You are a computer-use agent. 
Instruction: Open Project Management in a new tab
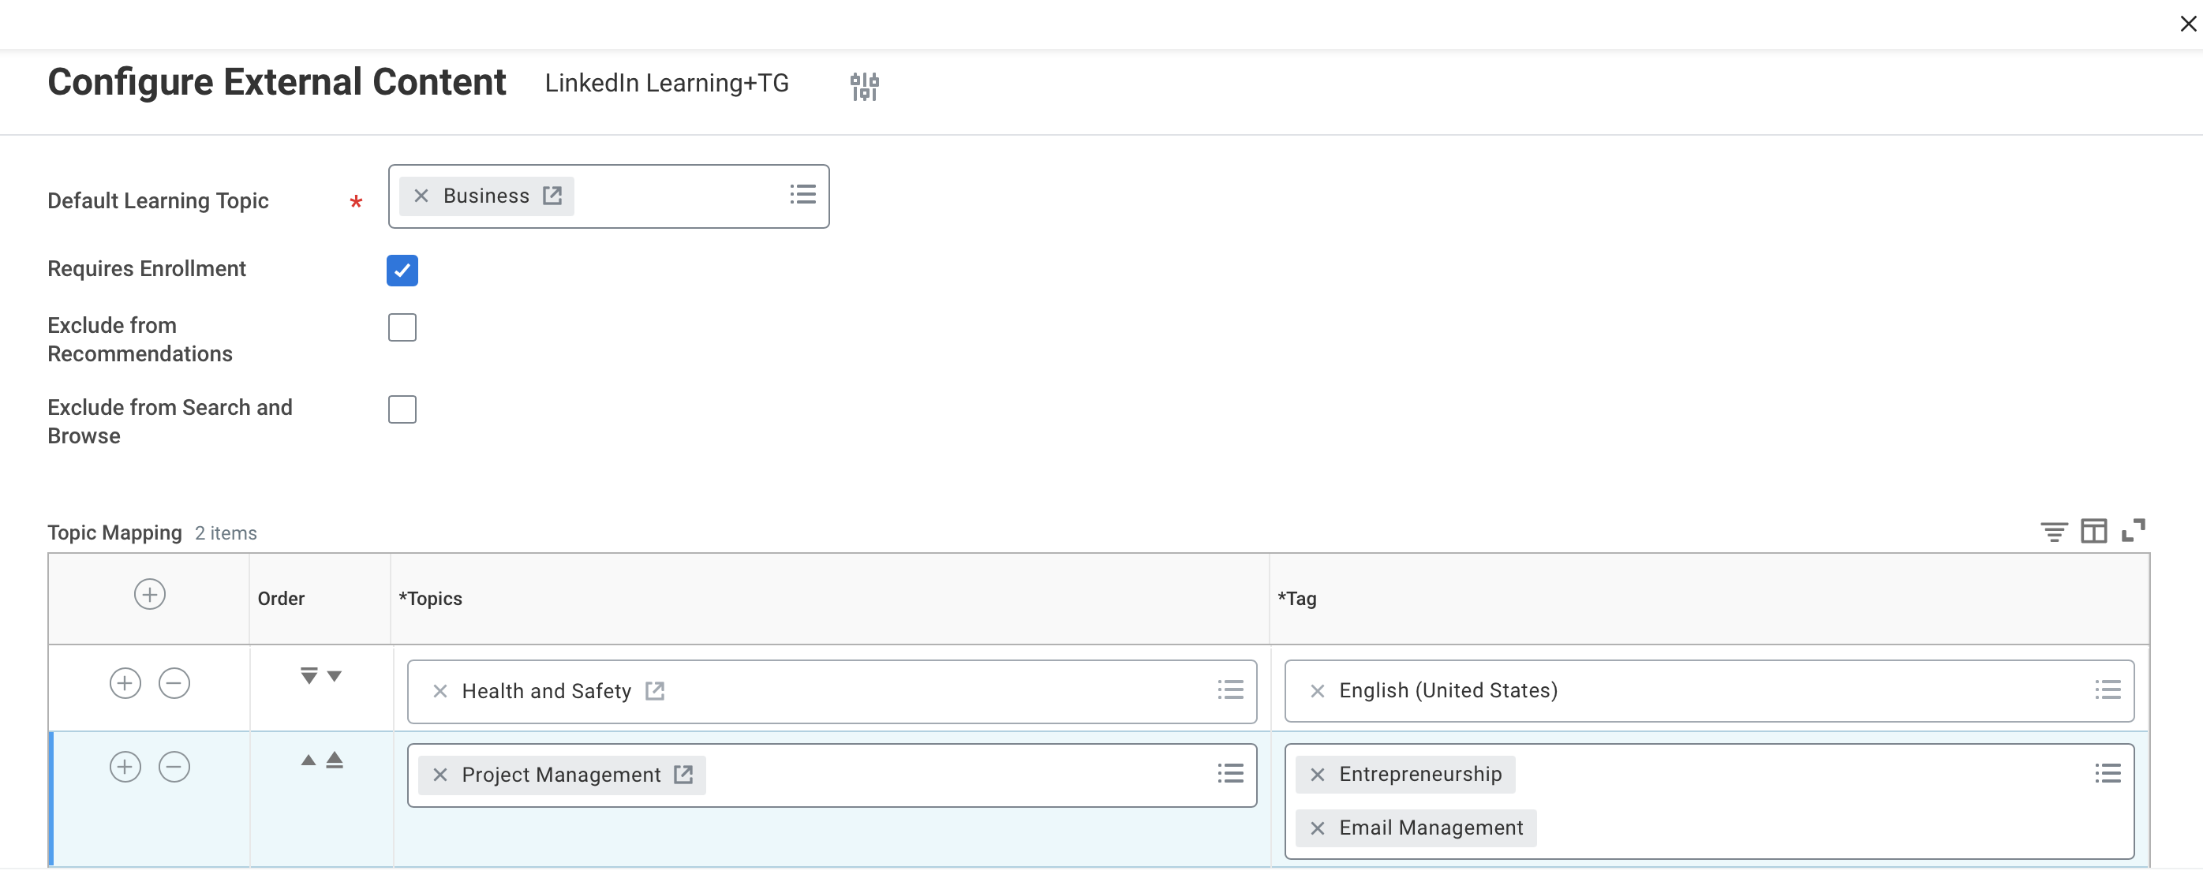[683, 774]
